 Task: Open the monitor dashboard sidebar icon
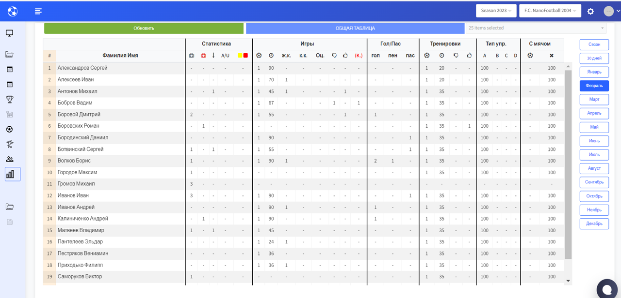point(9,33)
